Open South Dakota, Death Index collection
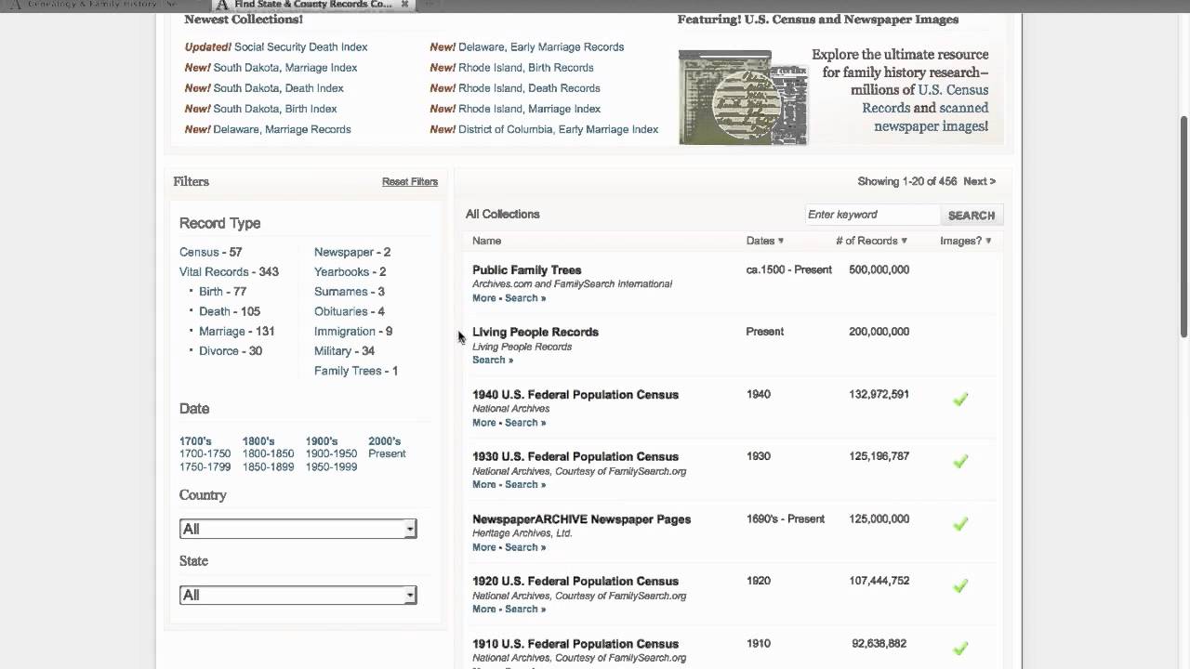The width and height of the screenshot is (1190, 669). click(278, 88)
